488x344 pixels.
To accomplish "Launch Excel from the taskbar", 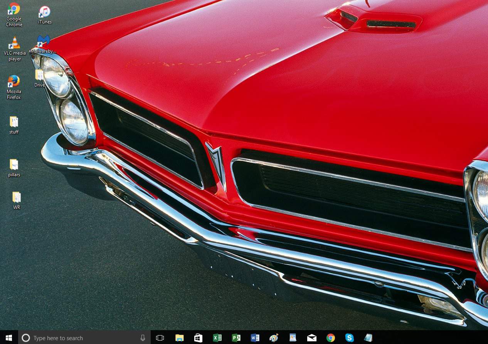I will [x=217, y=337].
